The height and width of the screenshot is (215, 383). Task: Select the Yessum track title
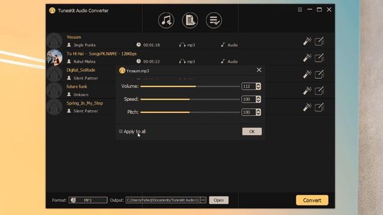74,37
